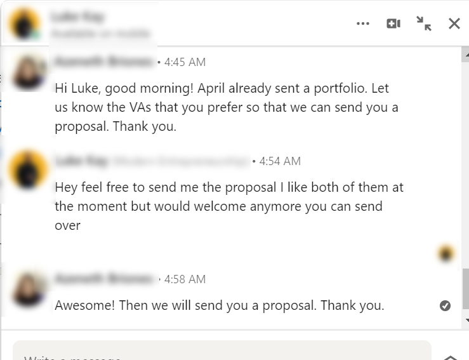Close the conversation window
This screenshot has width=469, height=360.
click(454, 23)
